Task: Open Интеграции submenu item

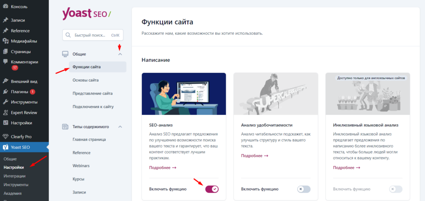Action: pos(15,176)
